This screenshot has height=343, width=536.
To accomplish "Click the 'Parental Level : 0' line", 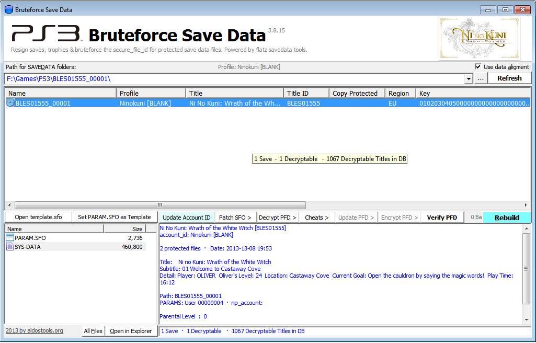I will coord(183,316).
